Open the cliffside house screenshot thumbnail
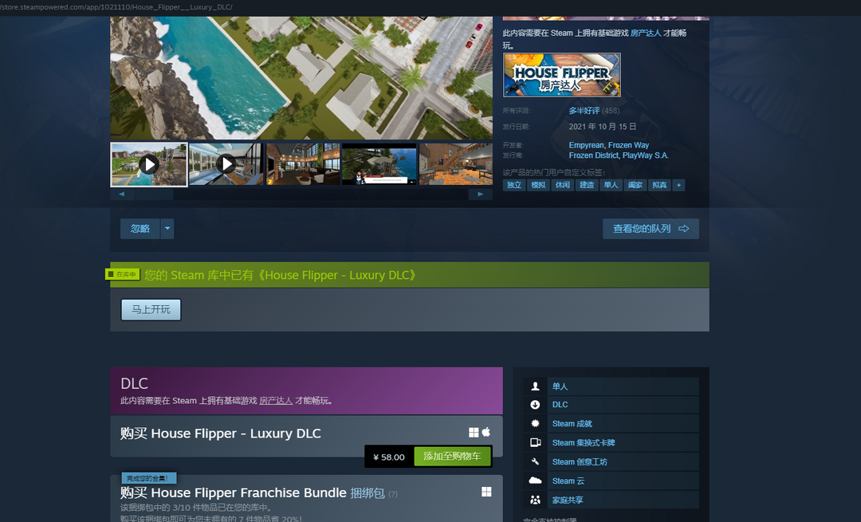 coord(379,164)
